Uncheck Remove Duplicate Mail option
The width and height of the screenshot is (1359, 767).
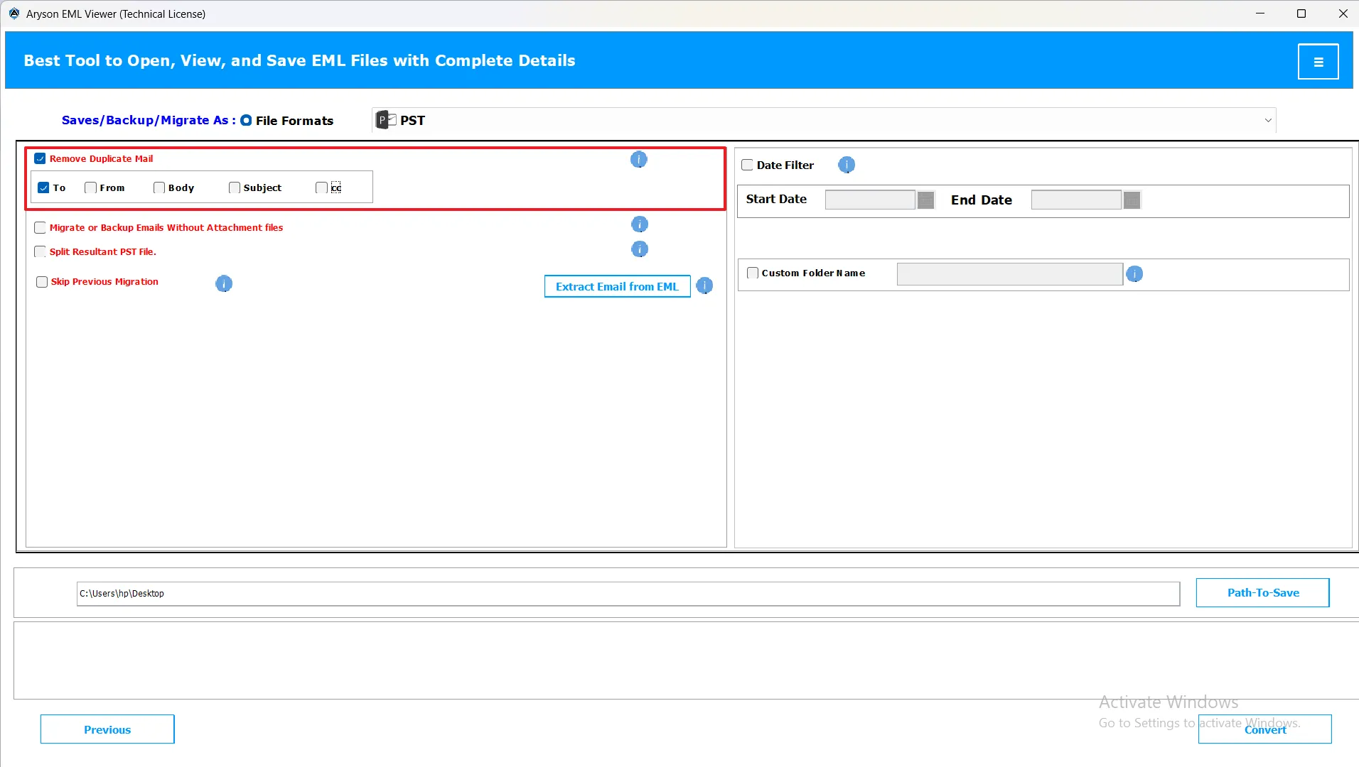pyautogui.click(x=41, y=159)
